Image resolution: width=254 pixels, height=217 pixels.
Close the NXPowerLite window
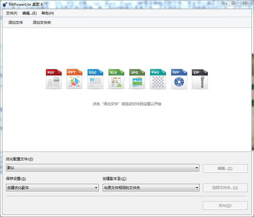pos(245,3)
